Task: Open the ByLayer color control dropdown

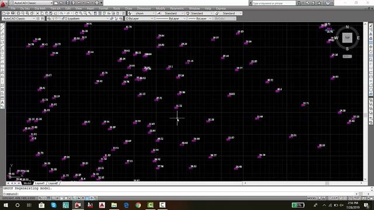Action: [x=140, y=18]
